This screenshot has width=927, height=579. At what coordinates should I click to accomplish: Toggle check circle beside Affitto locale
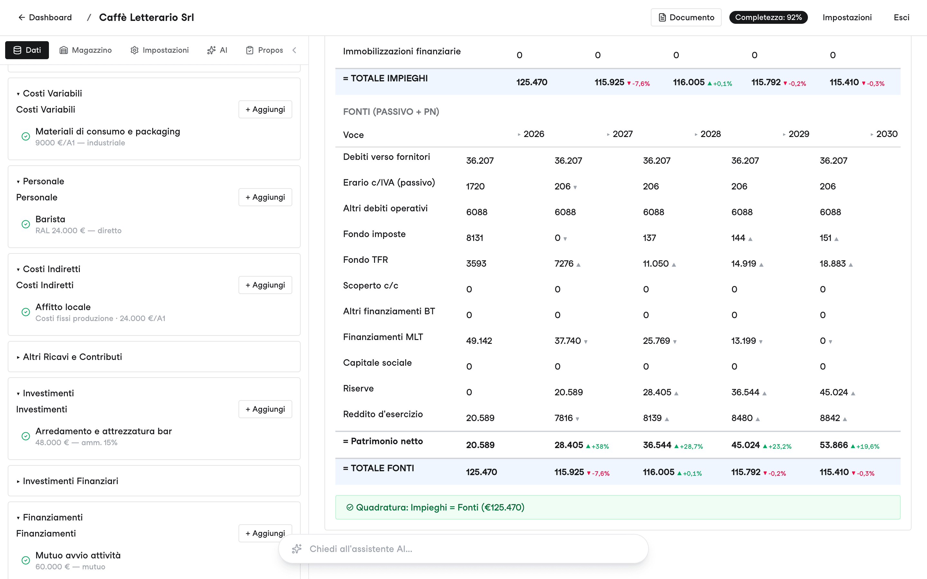(x=26, y=312)
